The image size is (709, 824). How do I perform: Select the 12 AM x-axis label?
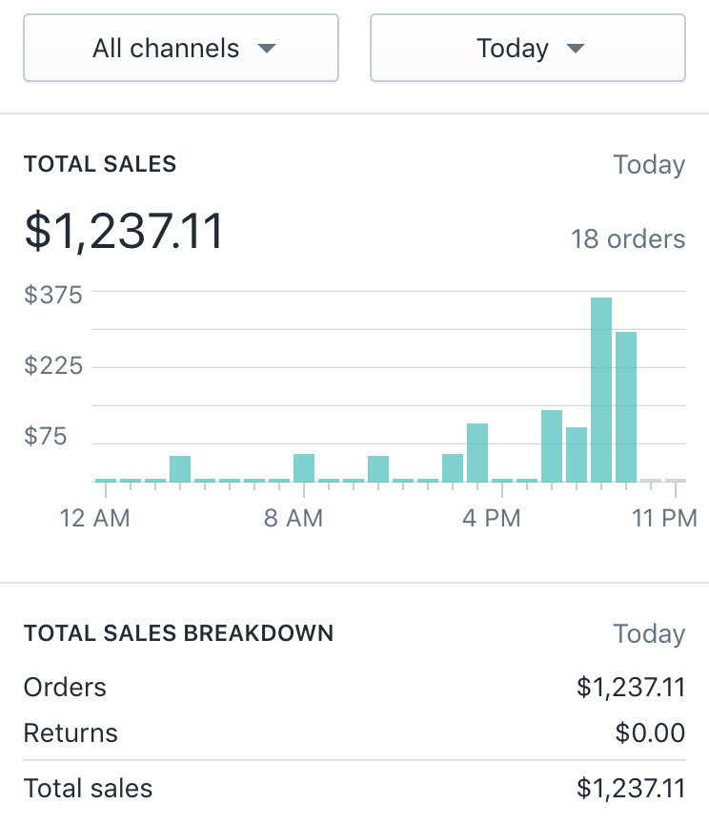point(94,519)
